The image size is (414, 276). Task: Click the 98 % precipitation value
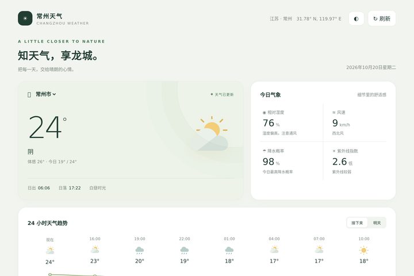point(271,162)
